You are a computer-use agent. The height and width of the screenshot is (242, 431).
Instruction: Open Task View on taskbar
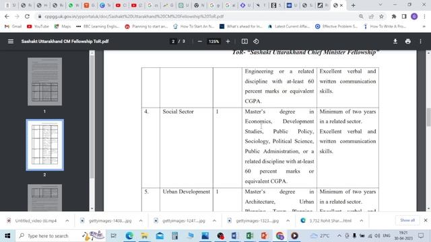pos(114,236)
